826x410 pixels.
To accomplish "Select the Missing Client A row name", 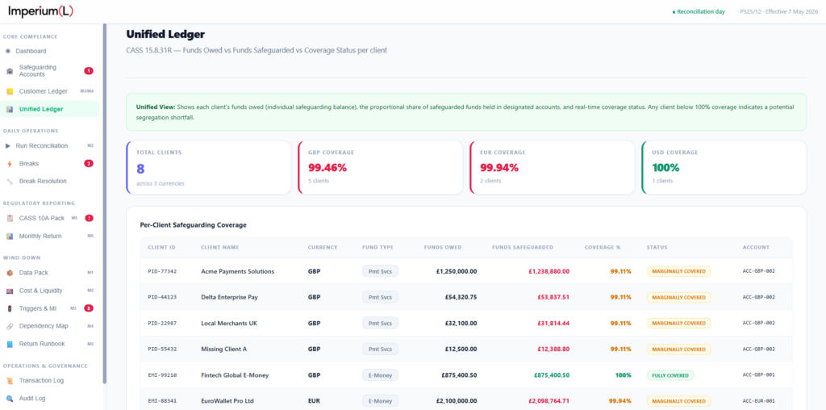I will click(224, 349).
